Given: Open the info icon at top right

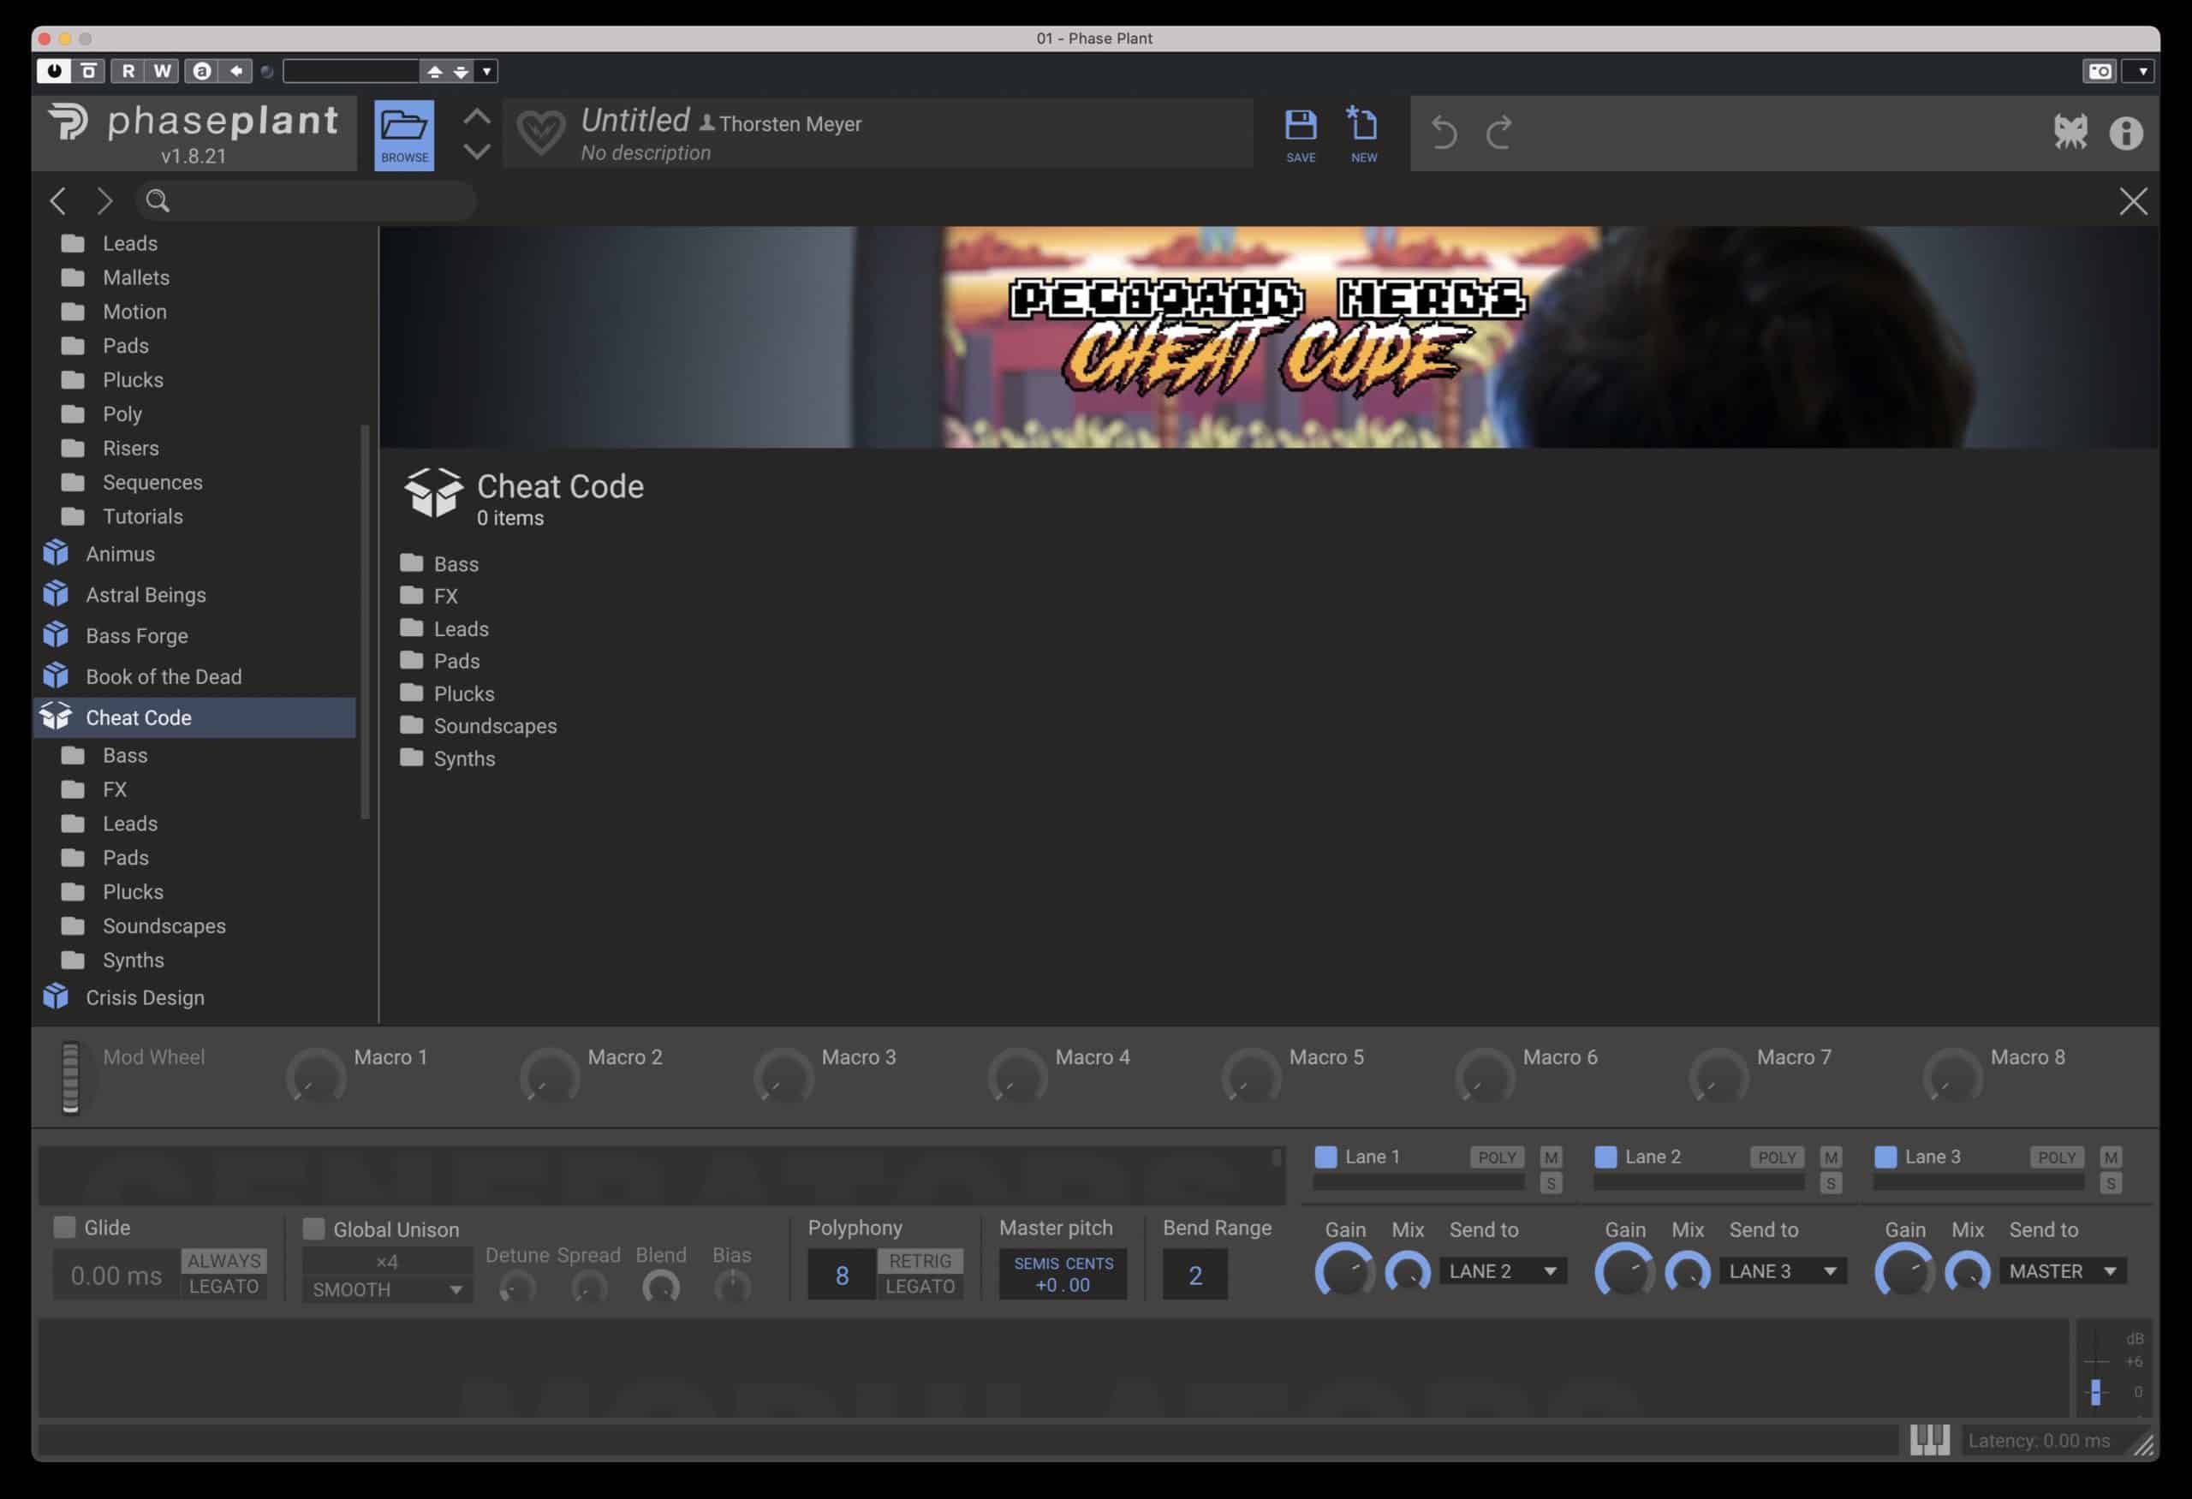Looking at the screenshot, I should 2126,133.
